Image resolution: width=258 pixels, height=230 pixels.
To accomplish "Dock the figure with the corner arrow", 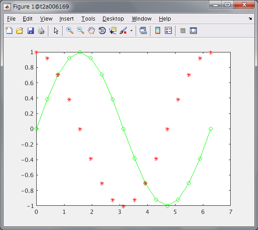I will tap(250, 19).
